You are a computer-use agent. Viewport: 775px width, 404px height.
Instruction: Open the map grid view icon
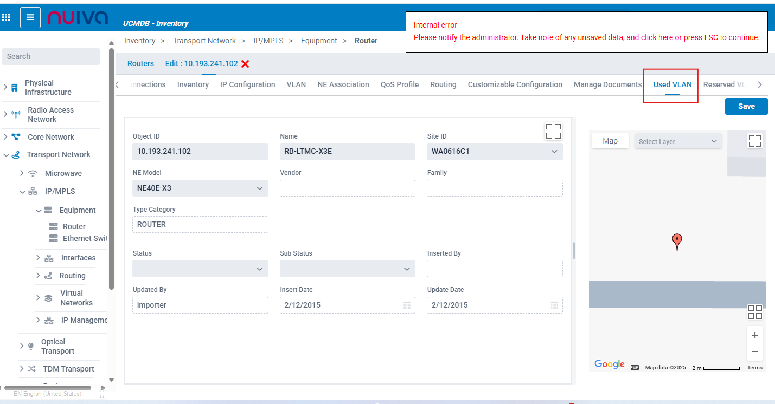click(754, 312)
